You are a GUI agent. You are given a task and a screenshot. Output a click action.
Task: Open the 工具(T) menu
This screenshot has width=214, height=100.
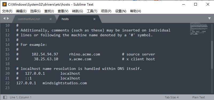coord(92,11)
